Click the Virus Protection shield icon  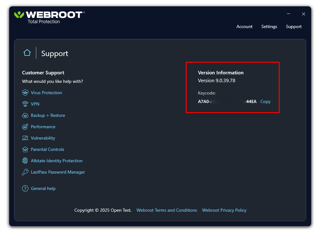(x=25, y=93)
